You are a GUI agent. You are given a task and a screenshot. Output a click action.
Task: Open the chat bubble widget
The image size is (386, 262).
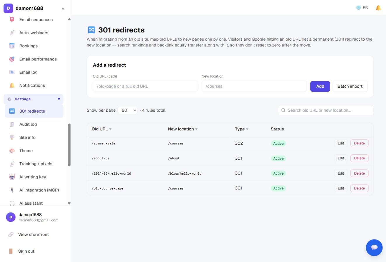(x=374, y=248)
